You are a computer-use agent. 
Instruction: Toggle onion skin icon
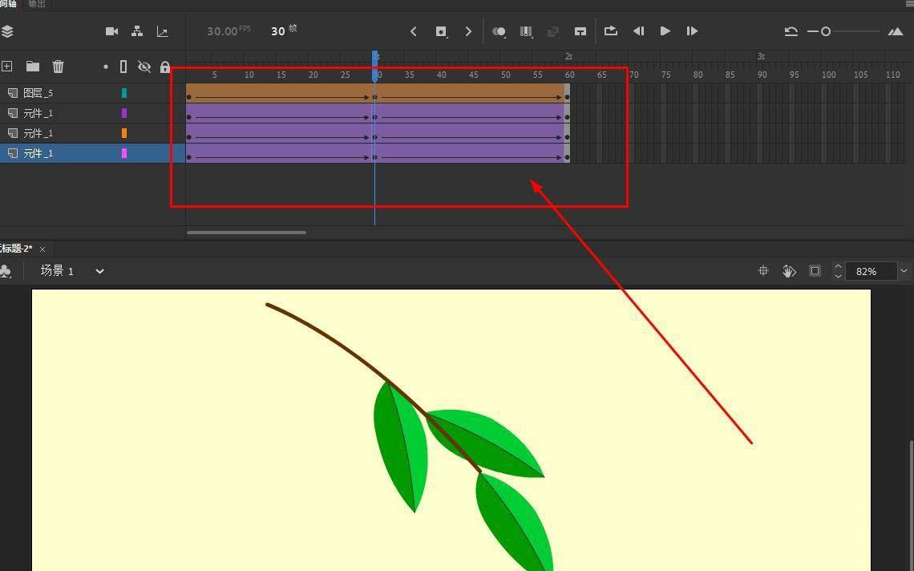click(x=499, y=31)
